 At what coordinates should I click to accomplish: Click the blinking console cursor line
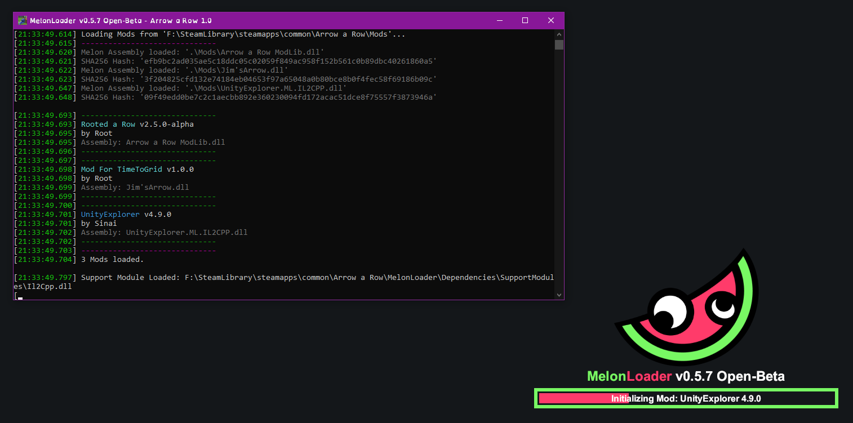point(18,296)
